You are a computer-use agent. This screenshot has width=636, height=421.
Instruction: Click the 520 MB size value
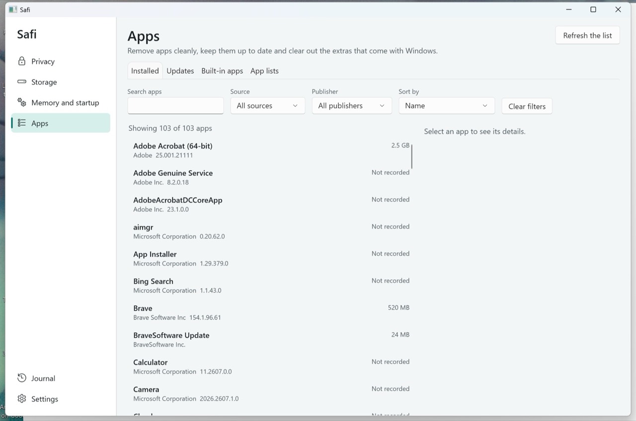pyautogui.click(x=398, y=308)
